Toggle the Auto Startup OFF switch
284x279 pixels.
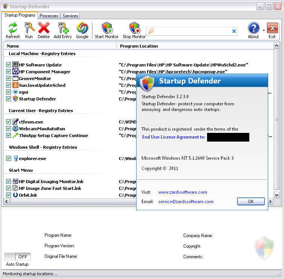[x=17, y=256]
